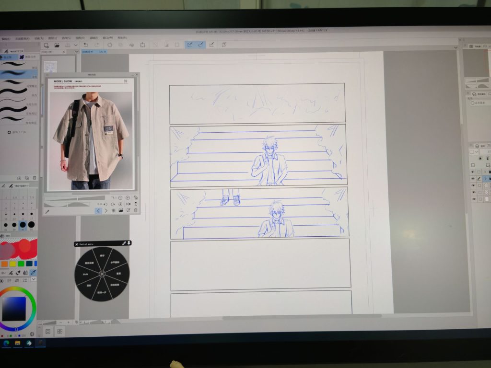Click the Redo arrow in the command bar
This screenshot has height=368, width=491.
coord(96,45)
